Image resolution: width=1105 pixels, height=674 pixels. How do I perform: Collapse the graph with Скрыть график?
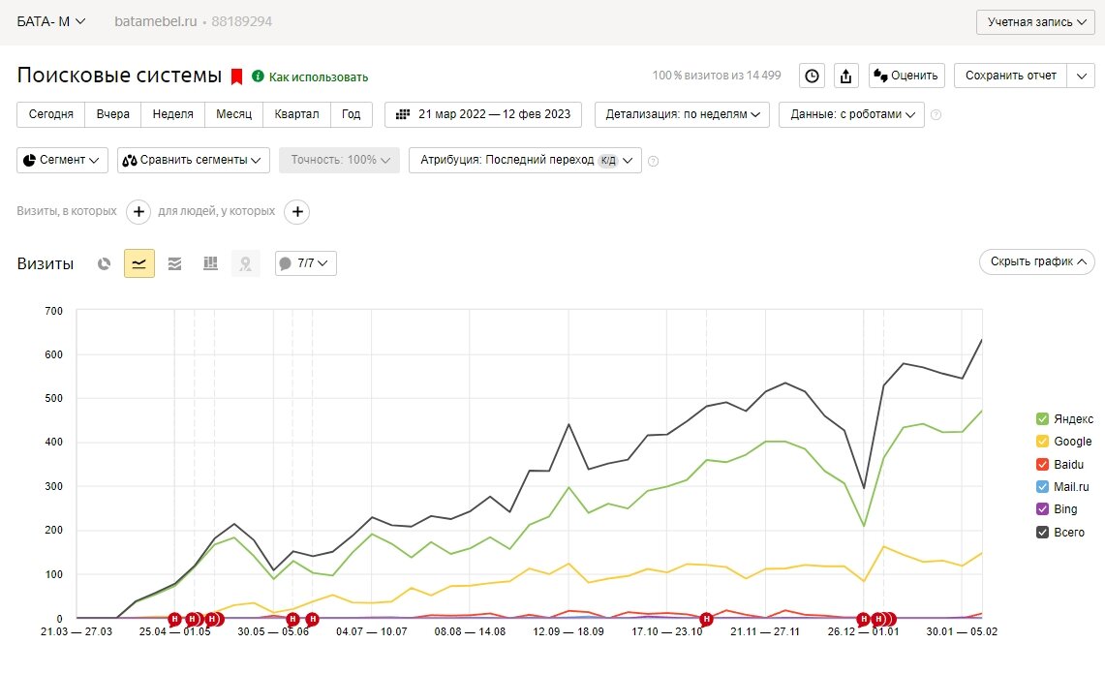(x=1036, y=261)
